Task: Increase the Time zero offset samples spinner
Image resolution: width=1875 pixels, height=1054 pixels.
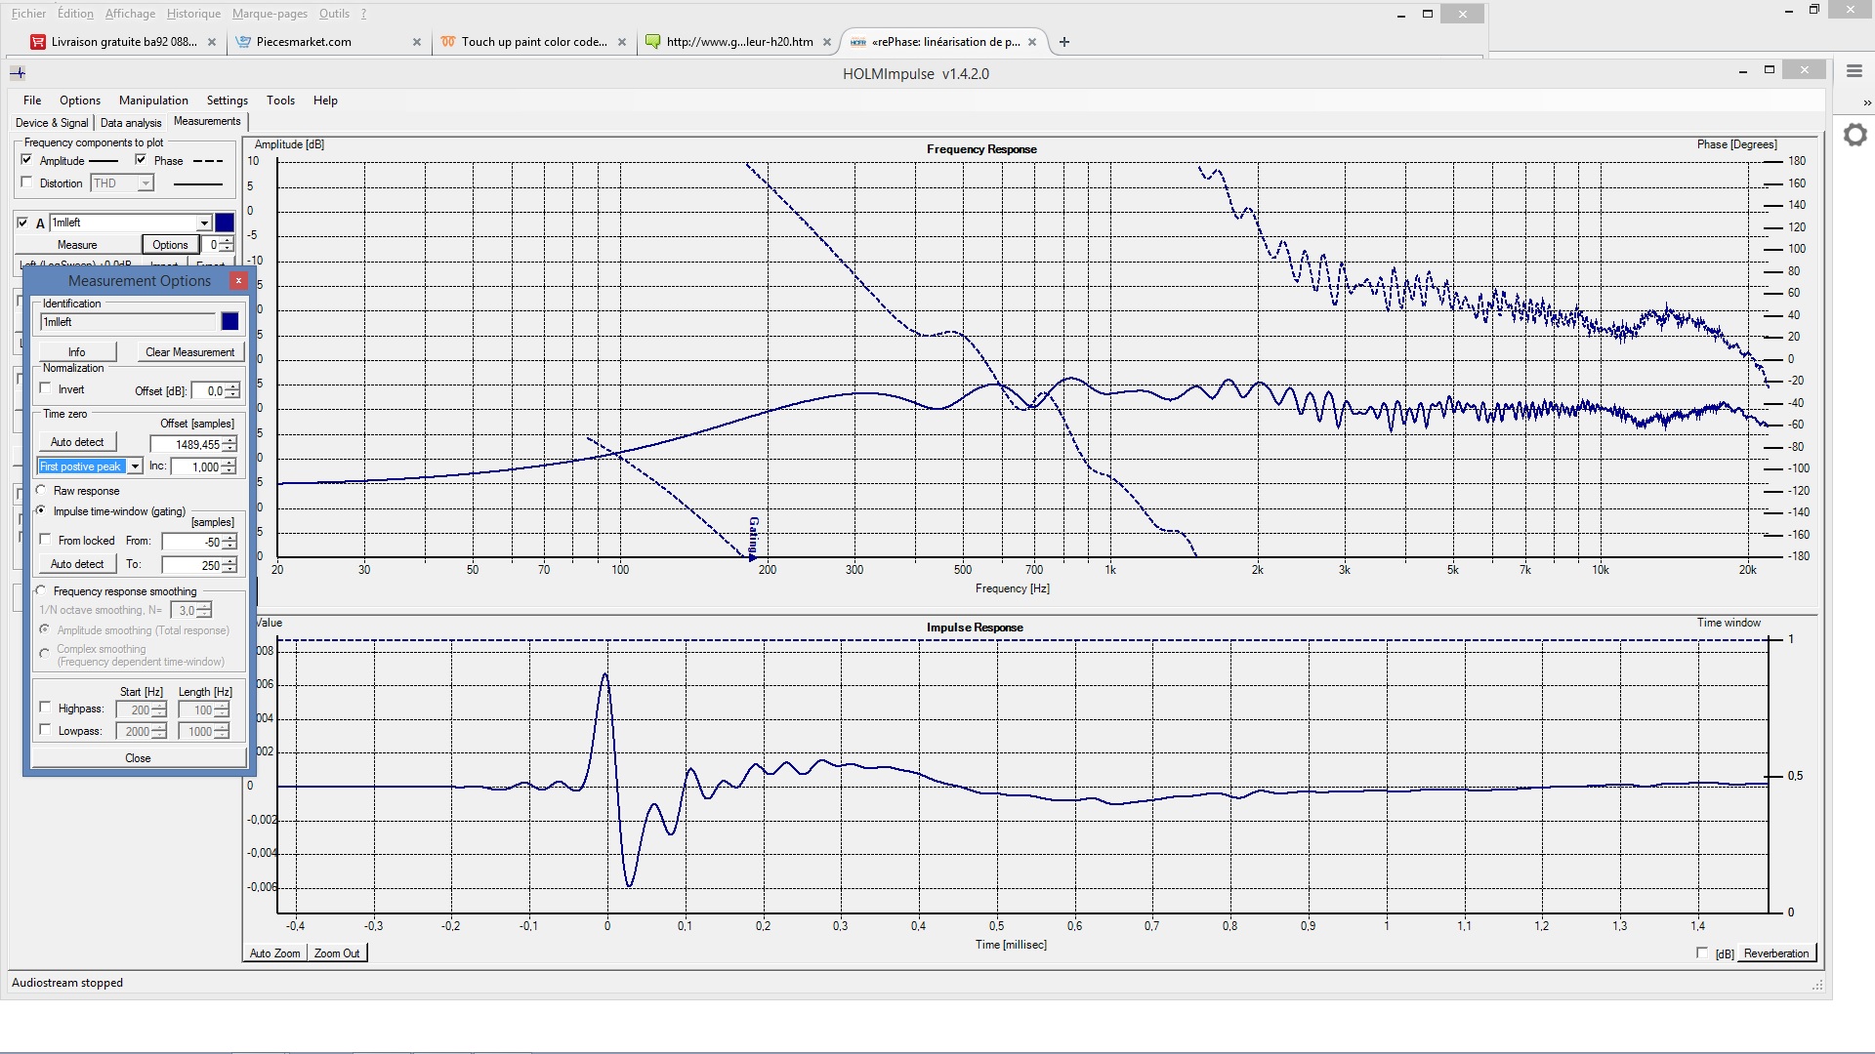Action: [x=229, y=440]
